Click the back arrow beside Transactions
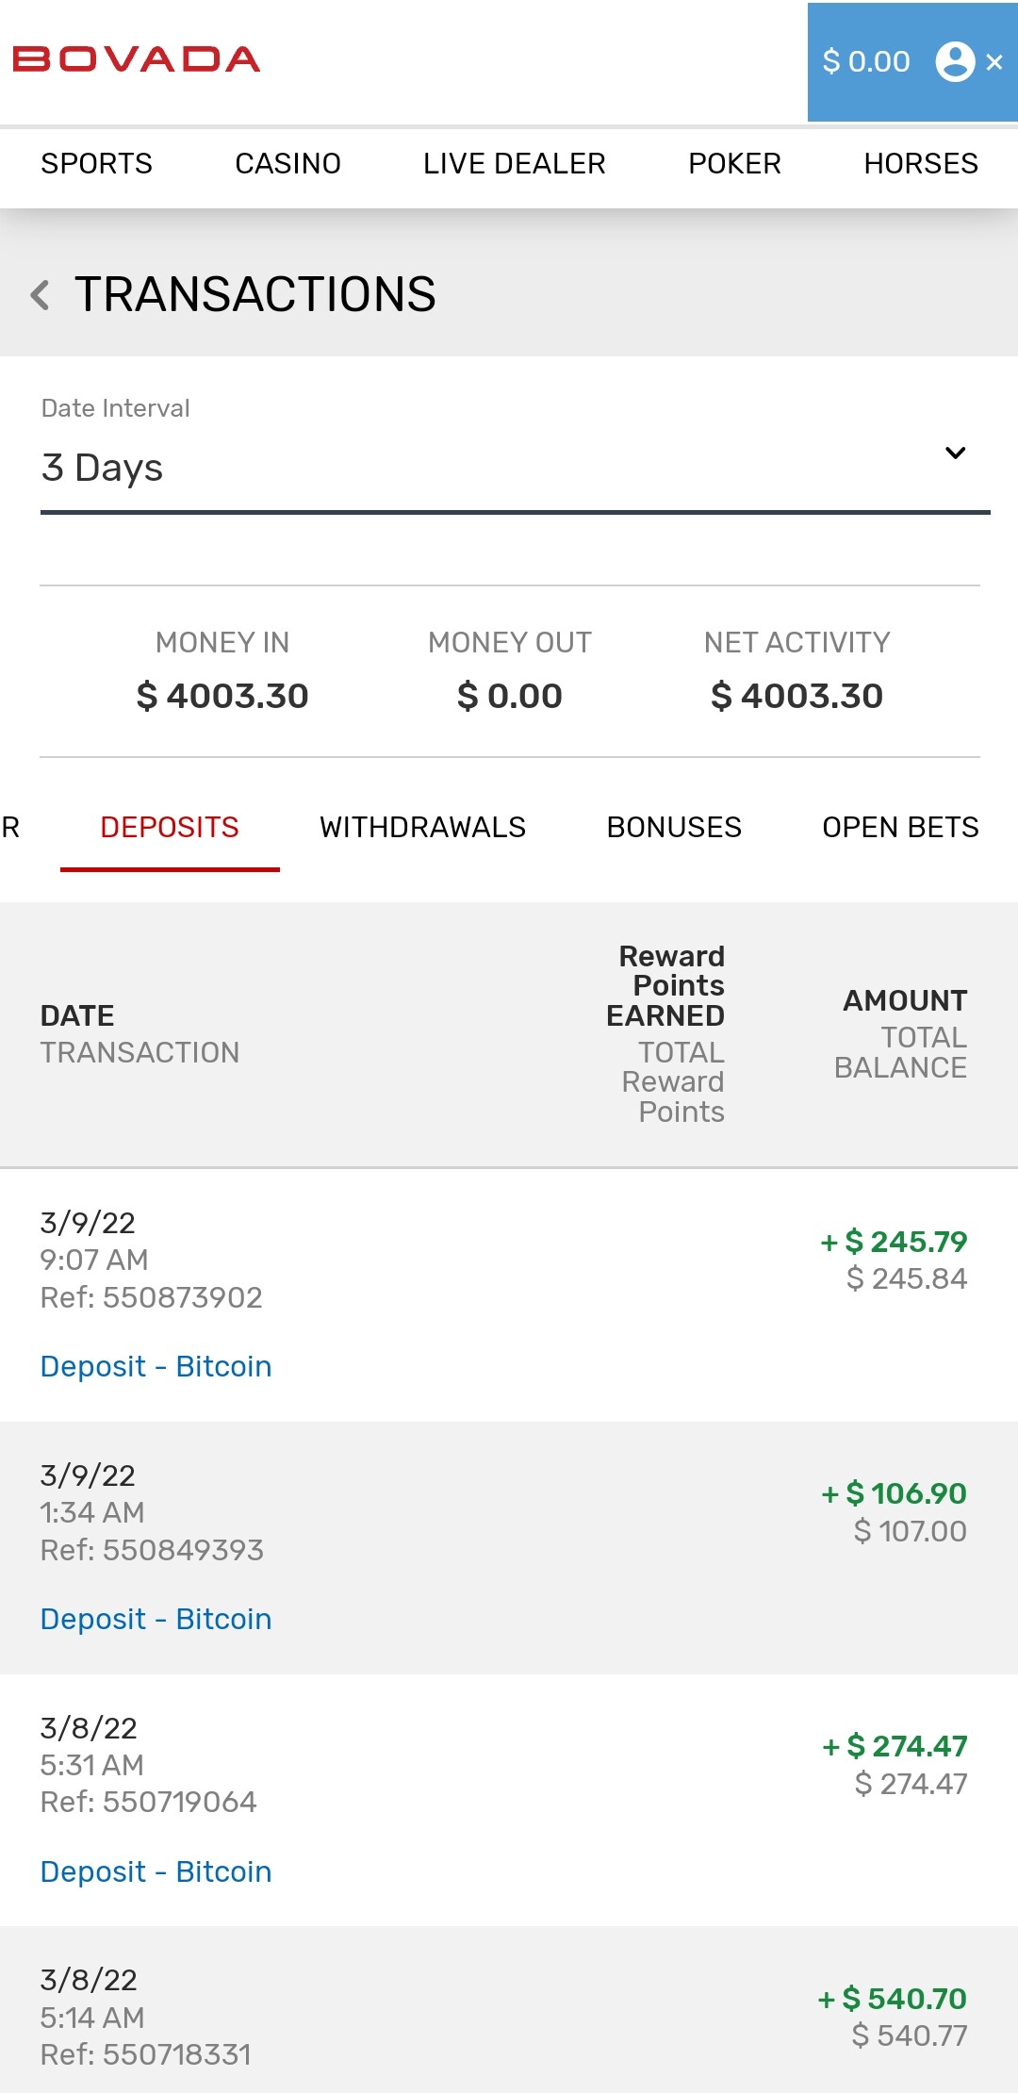Image resolution: width=1018 pixels, height=2093 pixels. coord(40,294)
